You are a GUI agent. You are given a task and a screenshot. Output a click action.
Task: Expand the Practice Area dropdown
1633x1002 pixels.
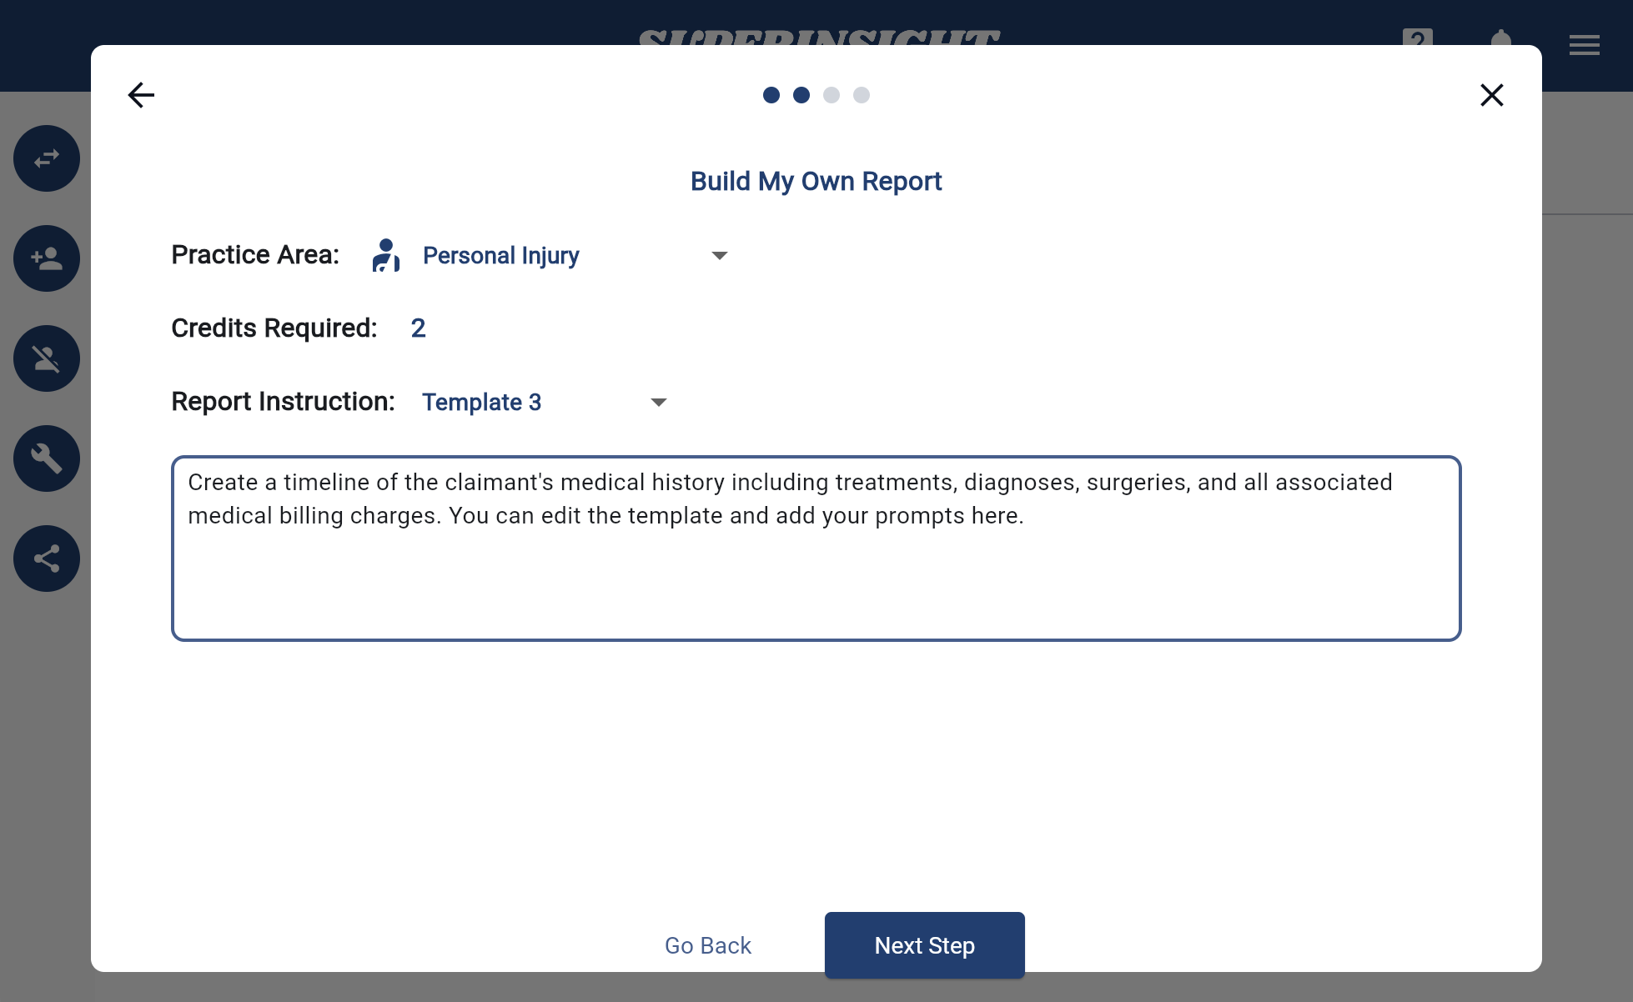[x=720, y=255]
